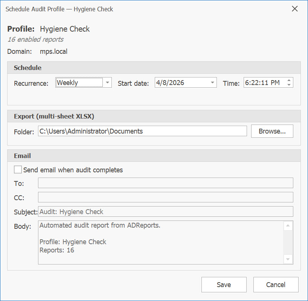Cancel the schedule dialog

click(276, 284)
